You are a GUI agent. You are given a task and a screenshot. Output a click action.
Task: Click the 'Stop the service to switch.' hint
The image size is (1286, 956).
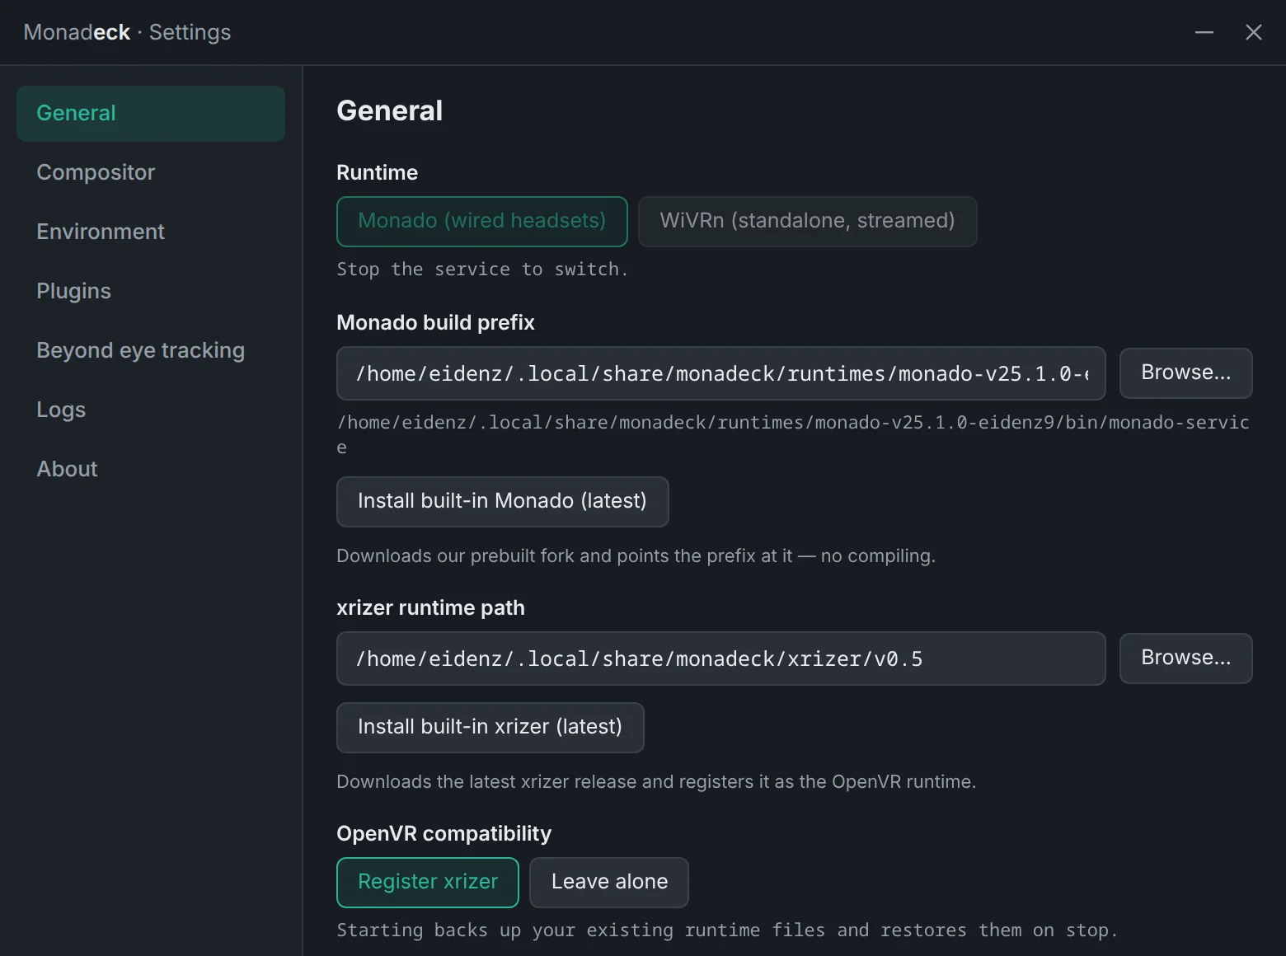tap(482, 269)
